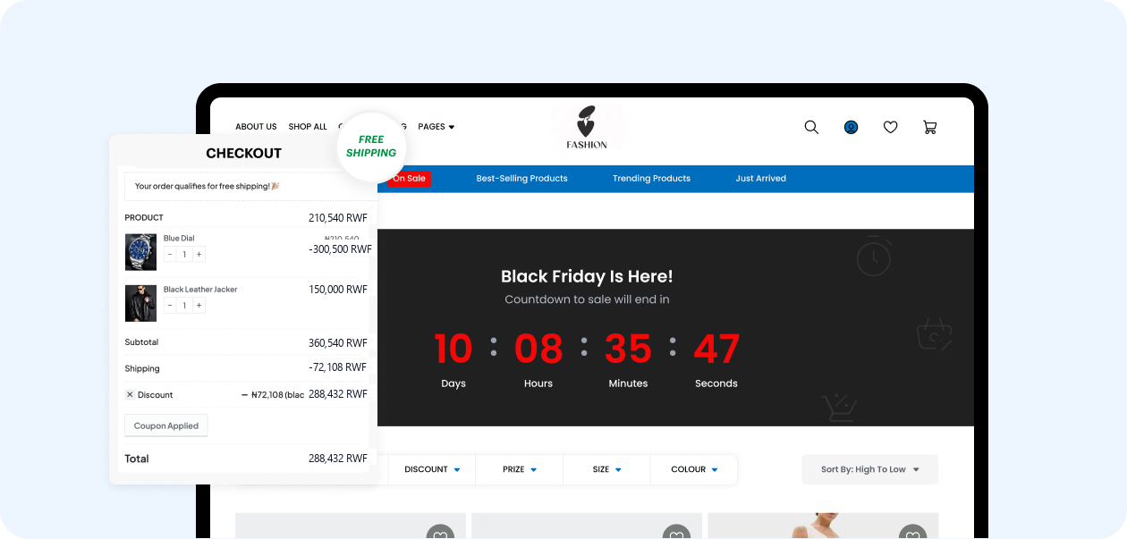Click the countdown Seconds value 47
Screen dimensions: 1127x539
pos(716,349)
